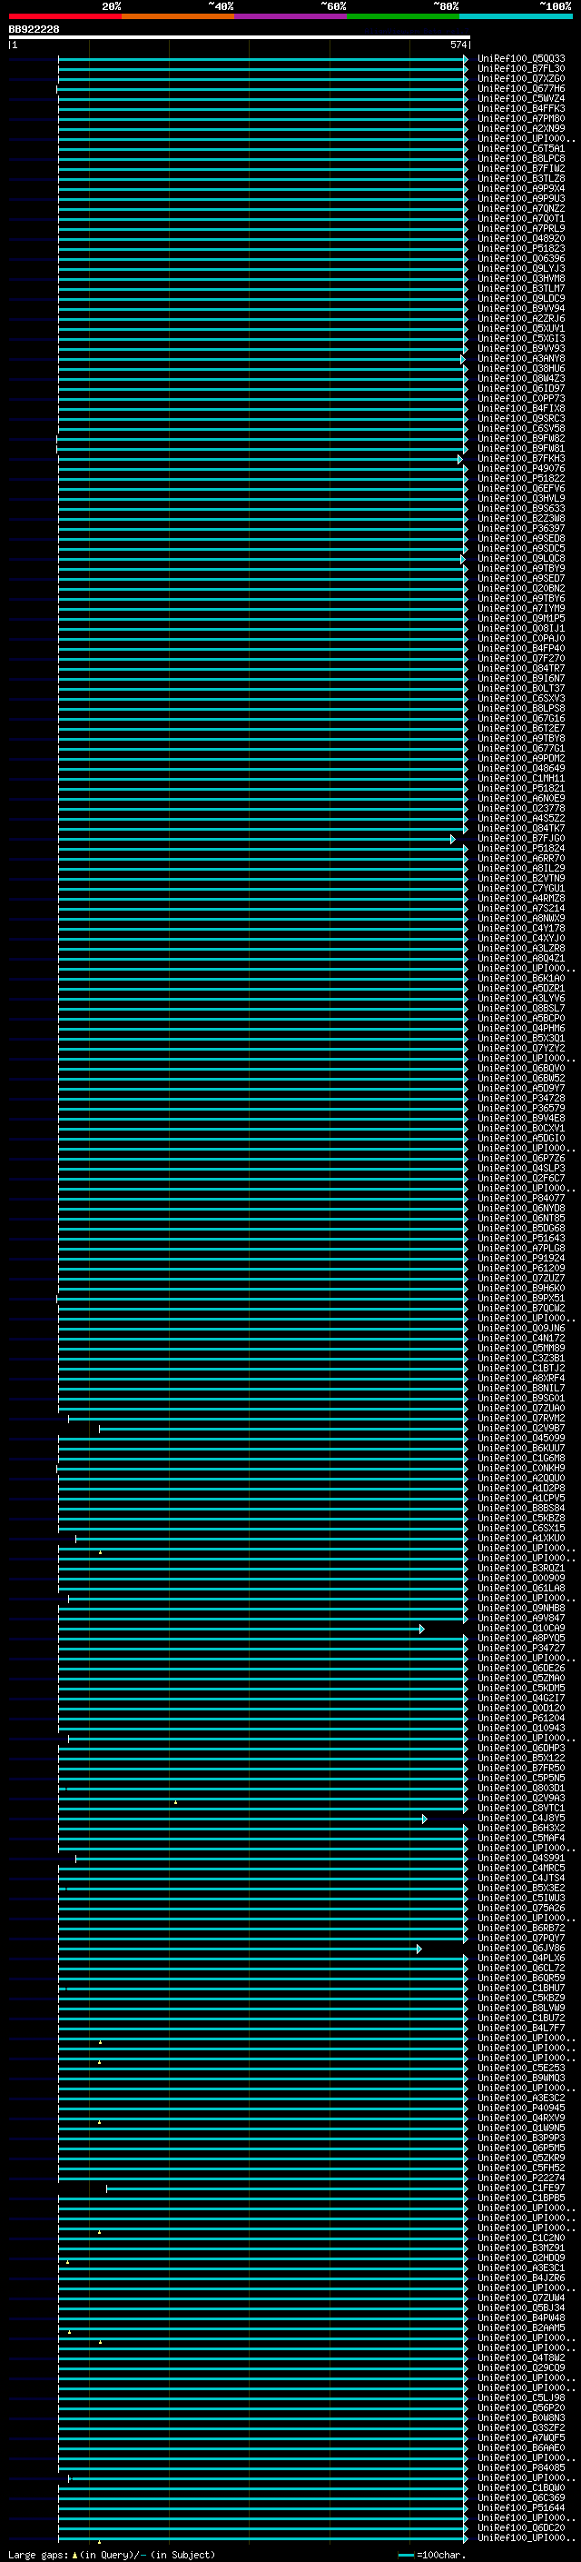Select the UniRef100_Q677H6 label
The width and height of the screenshot is (581, 2562).
click(521, 88)
